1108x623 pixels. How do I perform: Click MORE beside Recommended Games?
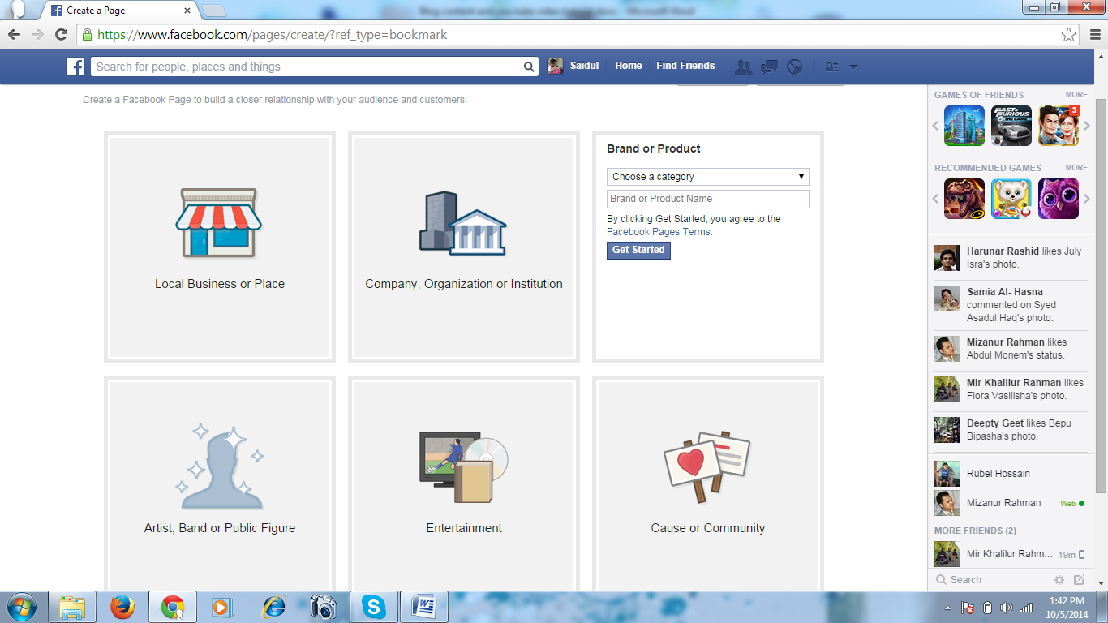point(1076,167)
